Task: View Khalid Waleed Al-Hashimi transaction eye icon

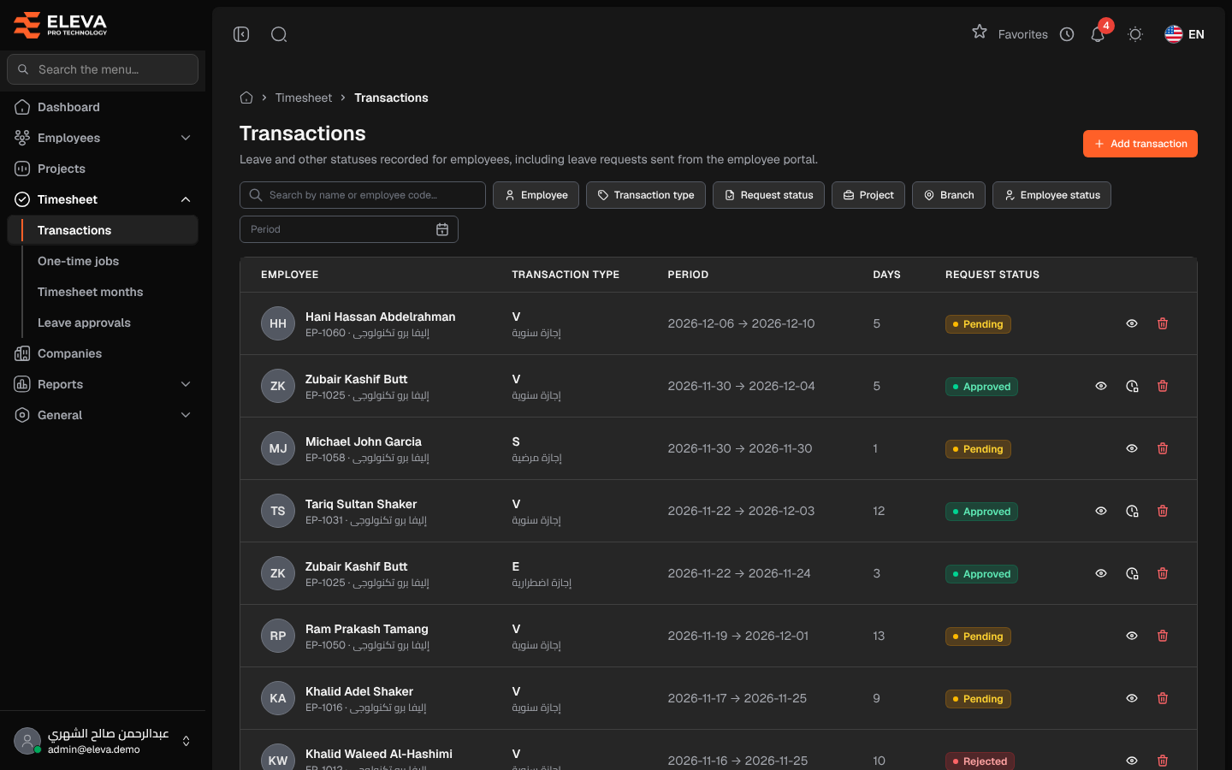Action: tap(1132, 761)
